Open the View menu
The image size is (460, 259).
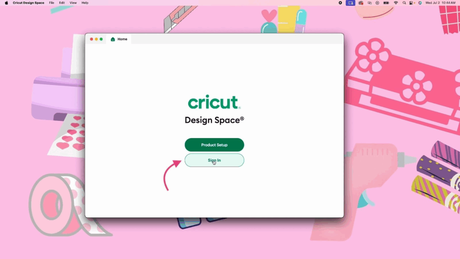73,3
